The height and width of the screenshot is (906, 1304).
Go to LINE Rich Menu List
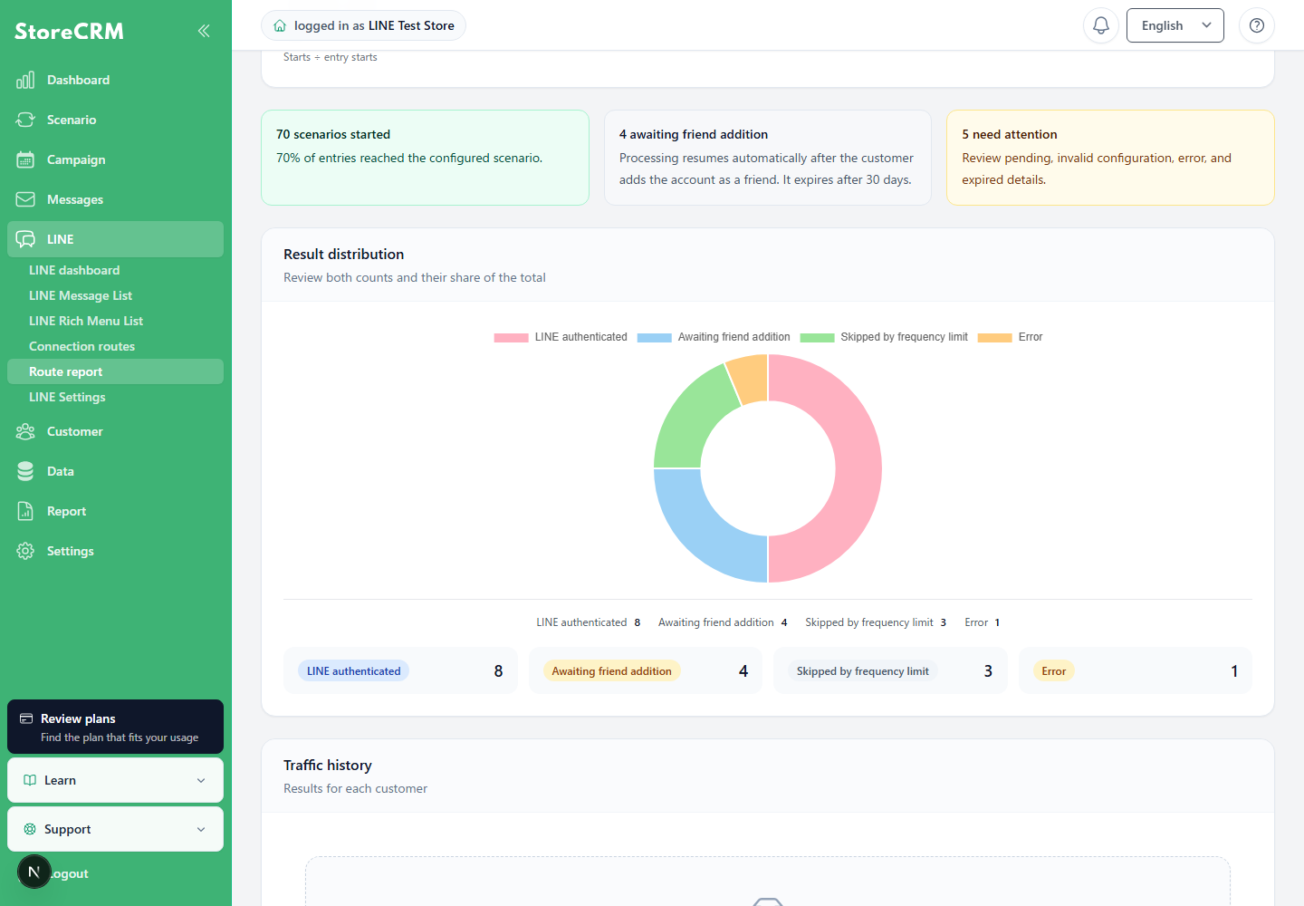(115, 321)
